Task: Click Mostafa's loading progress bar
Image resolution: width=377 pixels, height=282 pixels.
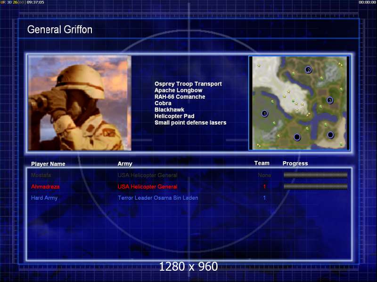Action: point(315,175)
